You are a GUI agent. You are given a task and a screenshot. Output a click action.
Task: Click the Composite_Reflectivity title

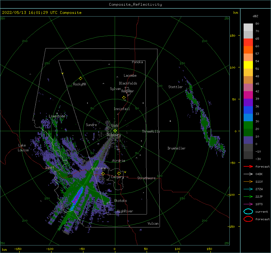[x=135, y=5]
